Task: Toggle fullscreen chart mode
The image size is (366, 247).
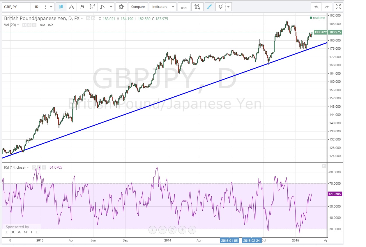Action: tap(338, 7)
